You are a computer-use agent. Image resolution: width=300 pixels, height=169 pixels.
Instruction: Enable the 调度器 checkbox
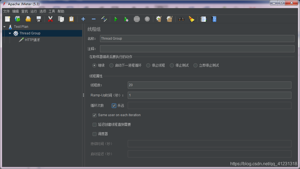[x=95, y=134]
